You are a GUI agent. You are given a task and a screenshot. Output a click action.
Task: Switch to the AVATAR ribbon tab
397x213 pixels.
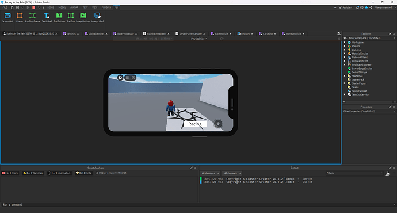tap(74, 7)
